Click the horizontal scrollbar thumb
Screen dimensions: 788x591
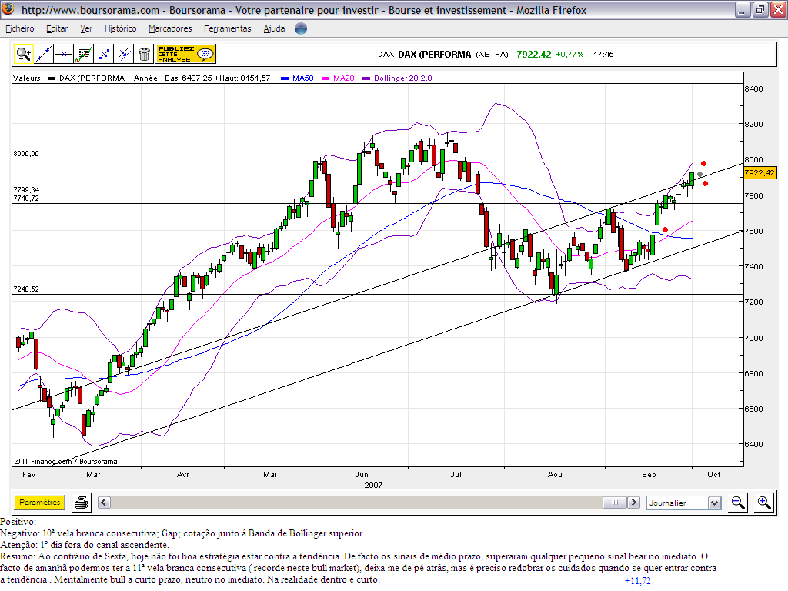(615, 503)
